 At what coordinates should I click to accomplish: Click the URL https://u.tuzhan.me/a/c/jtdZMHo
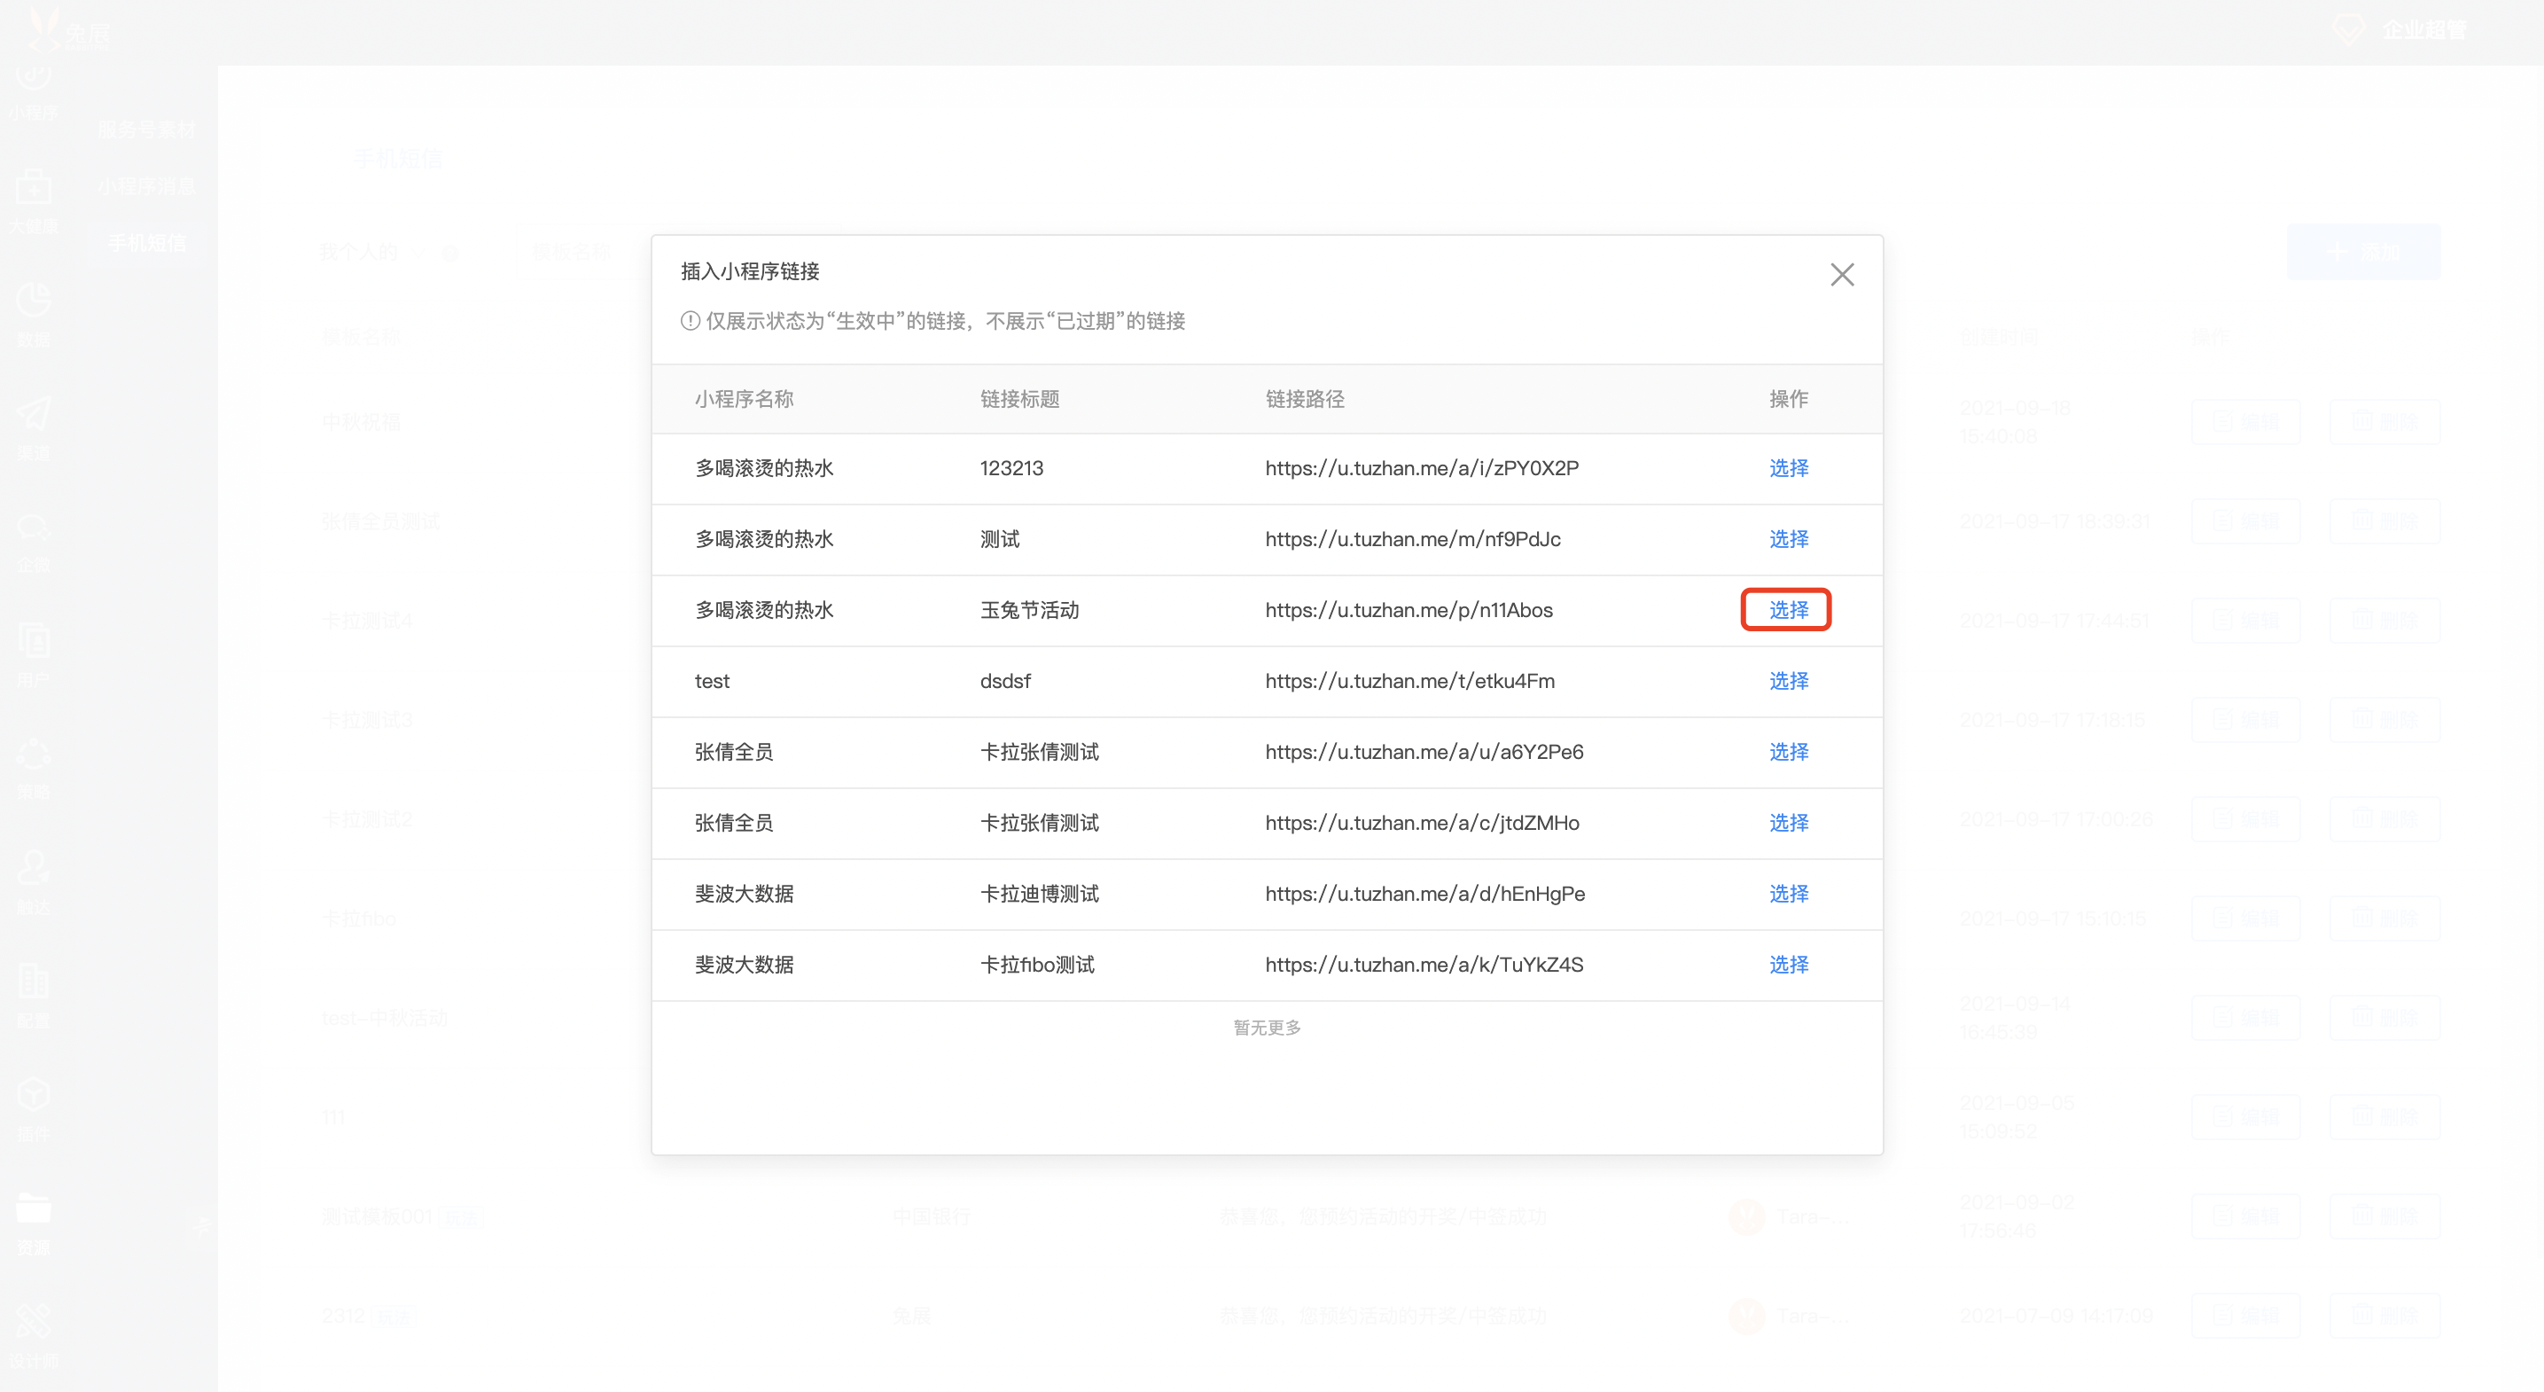pyautogui.click(x=1422, y=823)
